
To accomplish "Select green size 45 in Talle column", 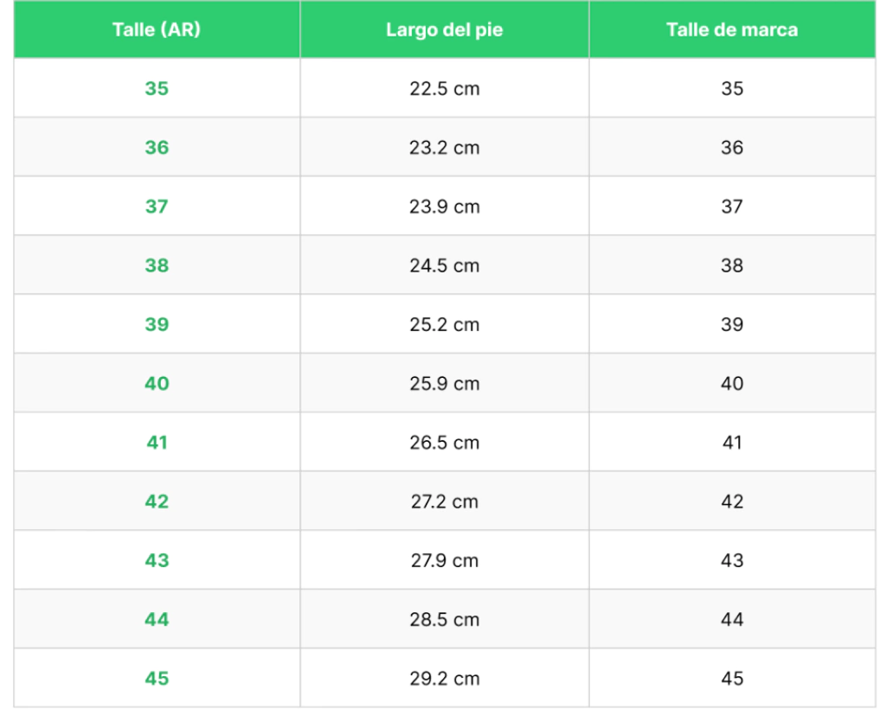I will [x=157, y=678].
